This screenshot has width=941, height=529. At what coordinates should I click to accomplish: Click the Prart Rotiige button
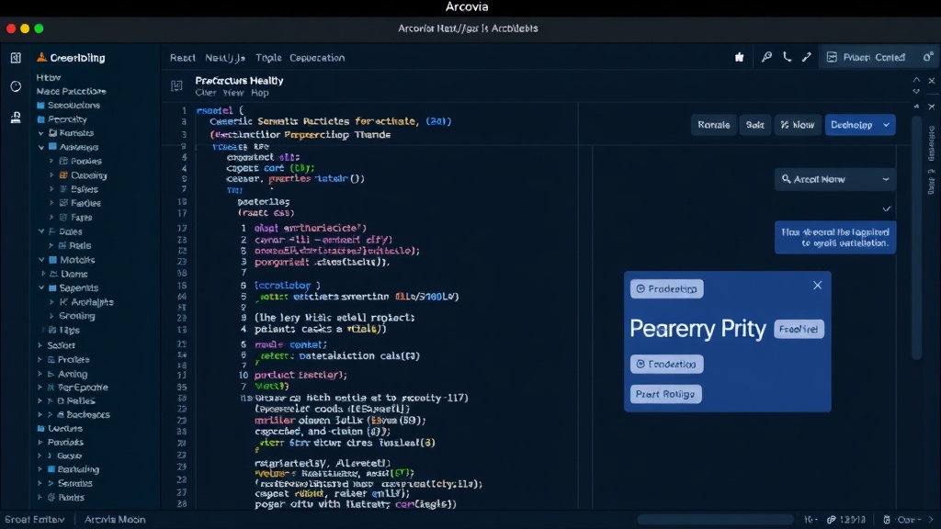(x=665, y=394)
